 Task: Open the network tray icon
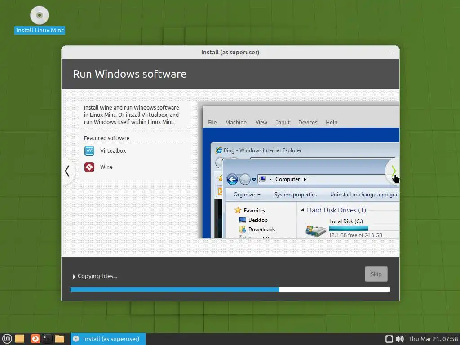[x=389, y=339]
